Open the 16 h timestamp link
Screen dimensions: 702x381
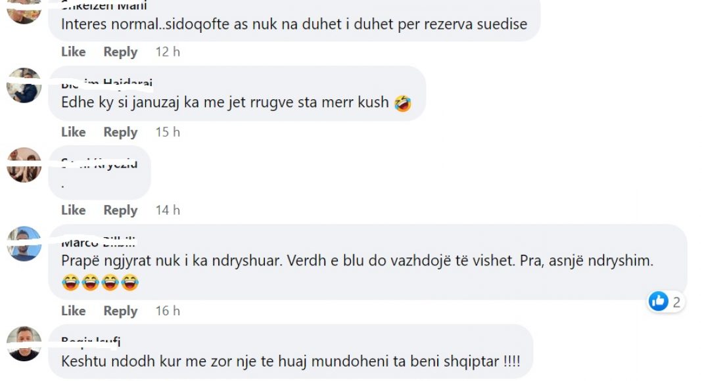(x=168, y=310)
